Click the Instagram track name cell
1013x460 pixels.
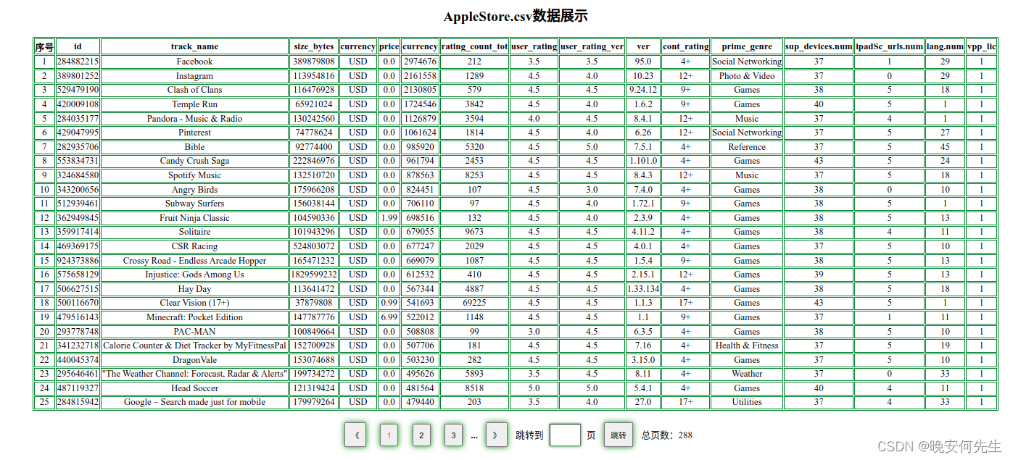point(194,76)
